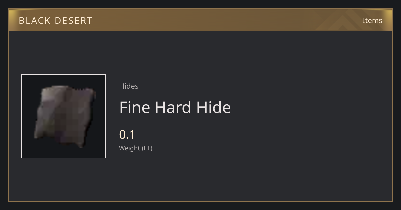Click the word BLACK in the header

(34, 21)
